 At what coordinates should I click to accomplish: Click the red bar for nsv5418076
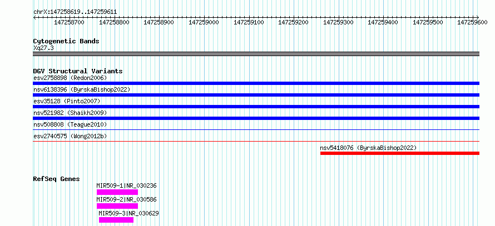point(400,153)
